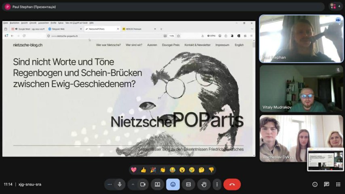Open Impressum navigation link
Viewport: 345px width, 194px height.
pyautogui.click(x=222, y=45)
